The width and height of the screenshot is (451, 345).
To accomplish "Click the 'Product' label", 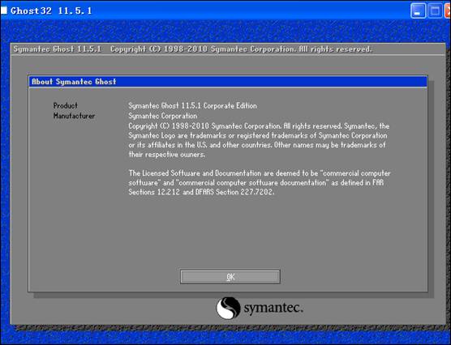I will coord(65,106).
